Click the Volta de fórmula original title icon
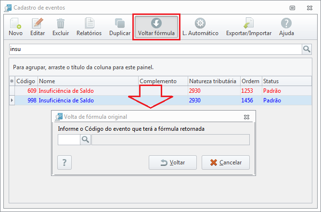The width and height of the screenshot is (321, 212). tap(59, 117)
